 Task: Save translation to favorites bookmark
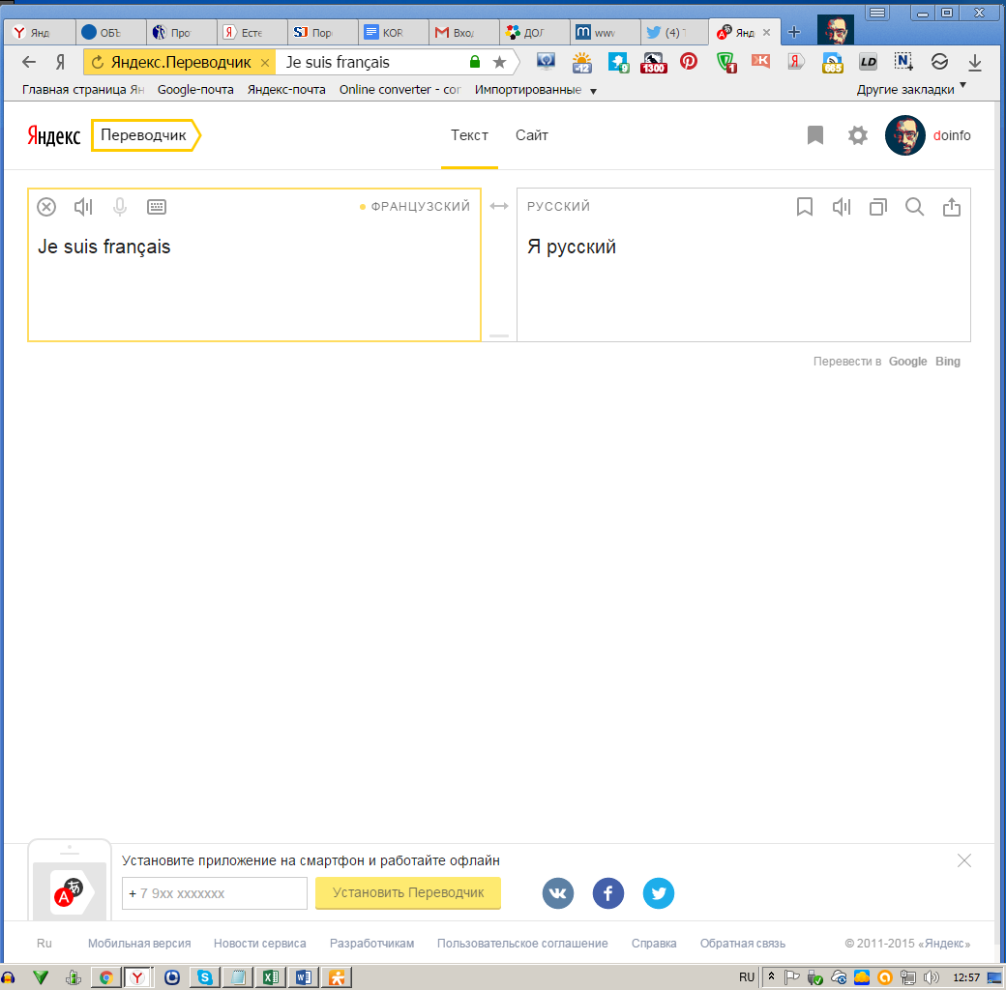pos(805,207)
